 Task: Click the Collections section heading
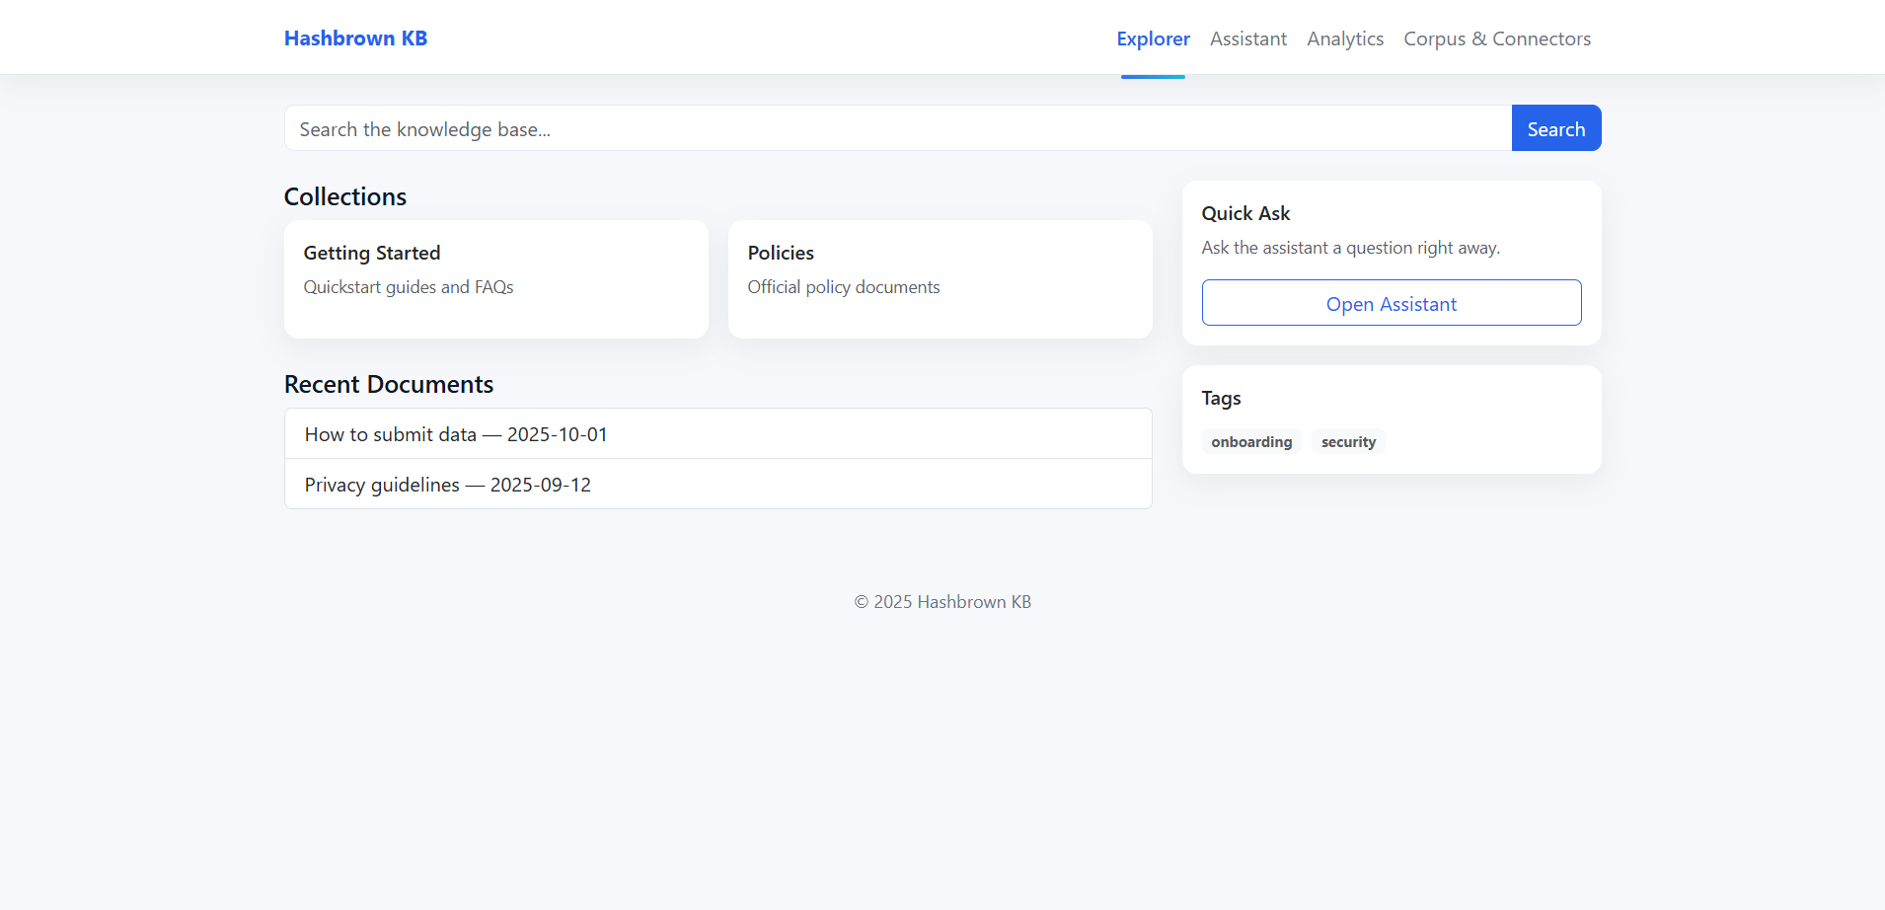(344, 196)
